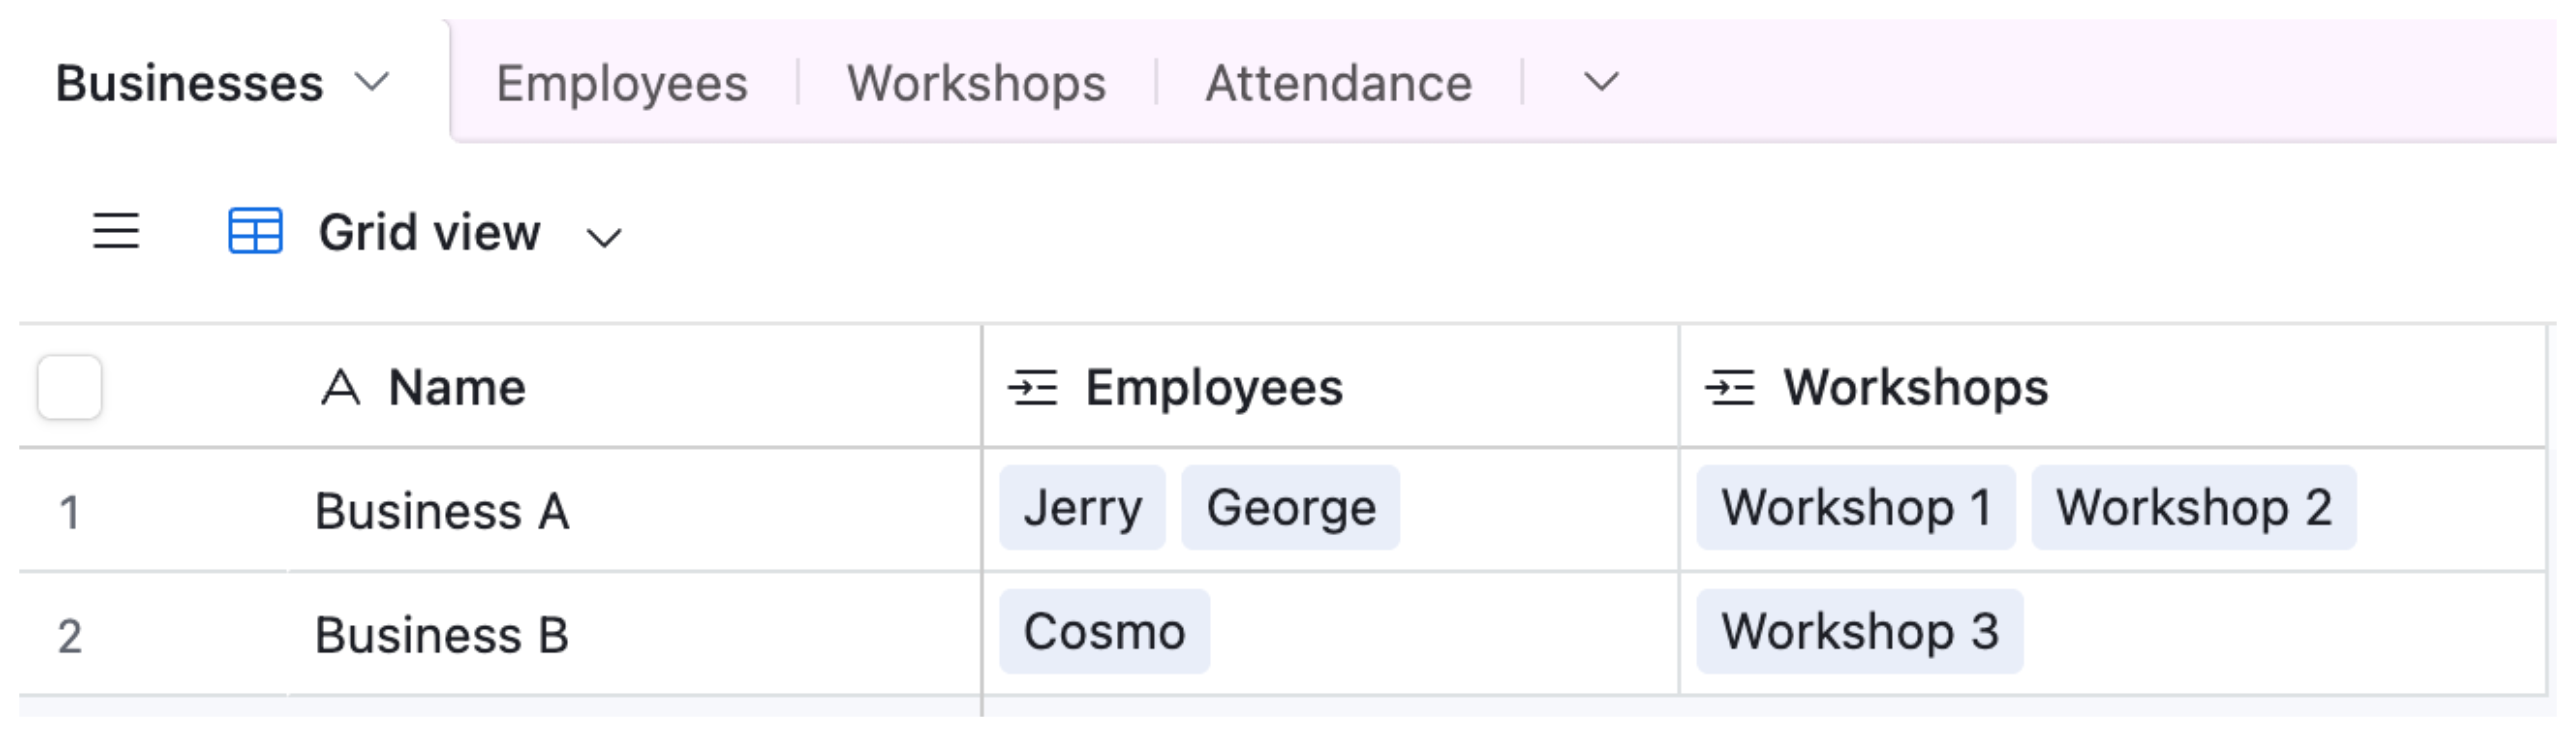2576x736 pixels.
Task: Open the George linked record chip
Action: [x=1290, y=508]
